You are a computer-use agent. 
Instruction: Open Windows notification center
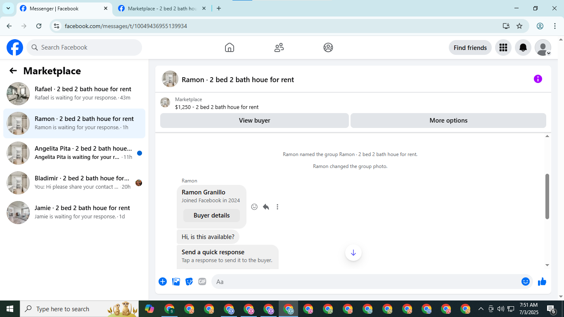(551, 309)
